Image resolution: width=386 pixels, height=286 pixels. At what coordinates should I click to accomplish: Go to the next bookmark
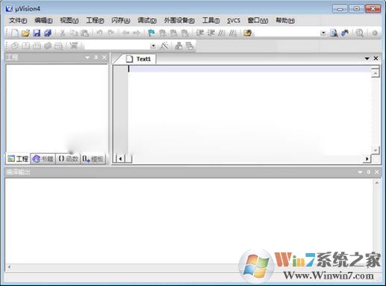(x=173, y=33)
